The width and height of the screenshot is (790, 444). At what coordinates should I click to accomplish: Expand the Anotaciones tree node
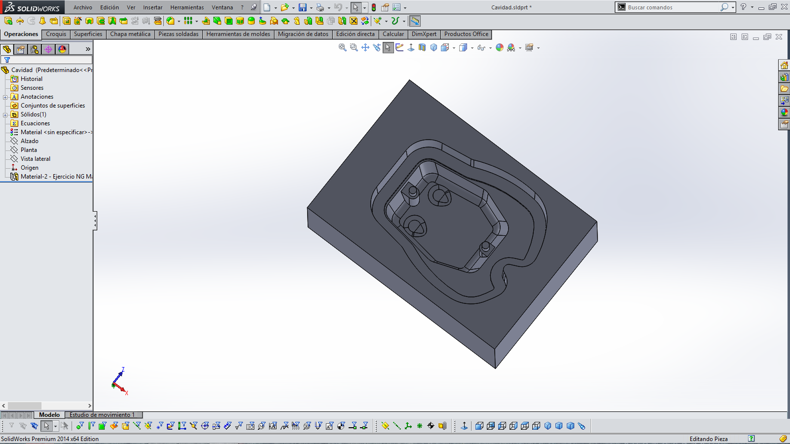coord(5,97)
